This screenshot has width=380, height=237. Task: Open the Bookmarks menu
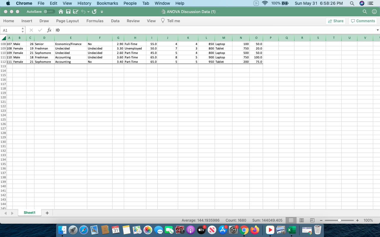[107, 3]
